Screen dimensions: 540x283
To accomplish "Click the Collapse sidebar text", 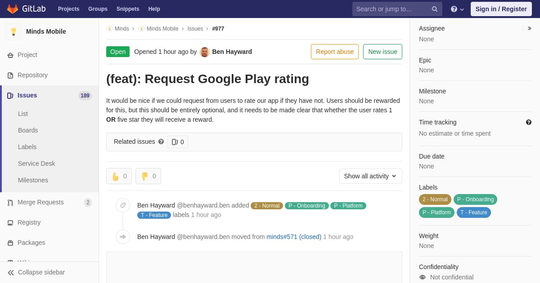I will tap(41, 272).
